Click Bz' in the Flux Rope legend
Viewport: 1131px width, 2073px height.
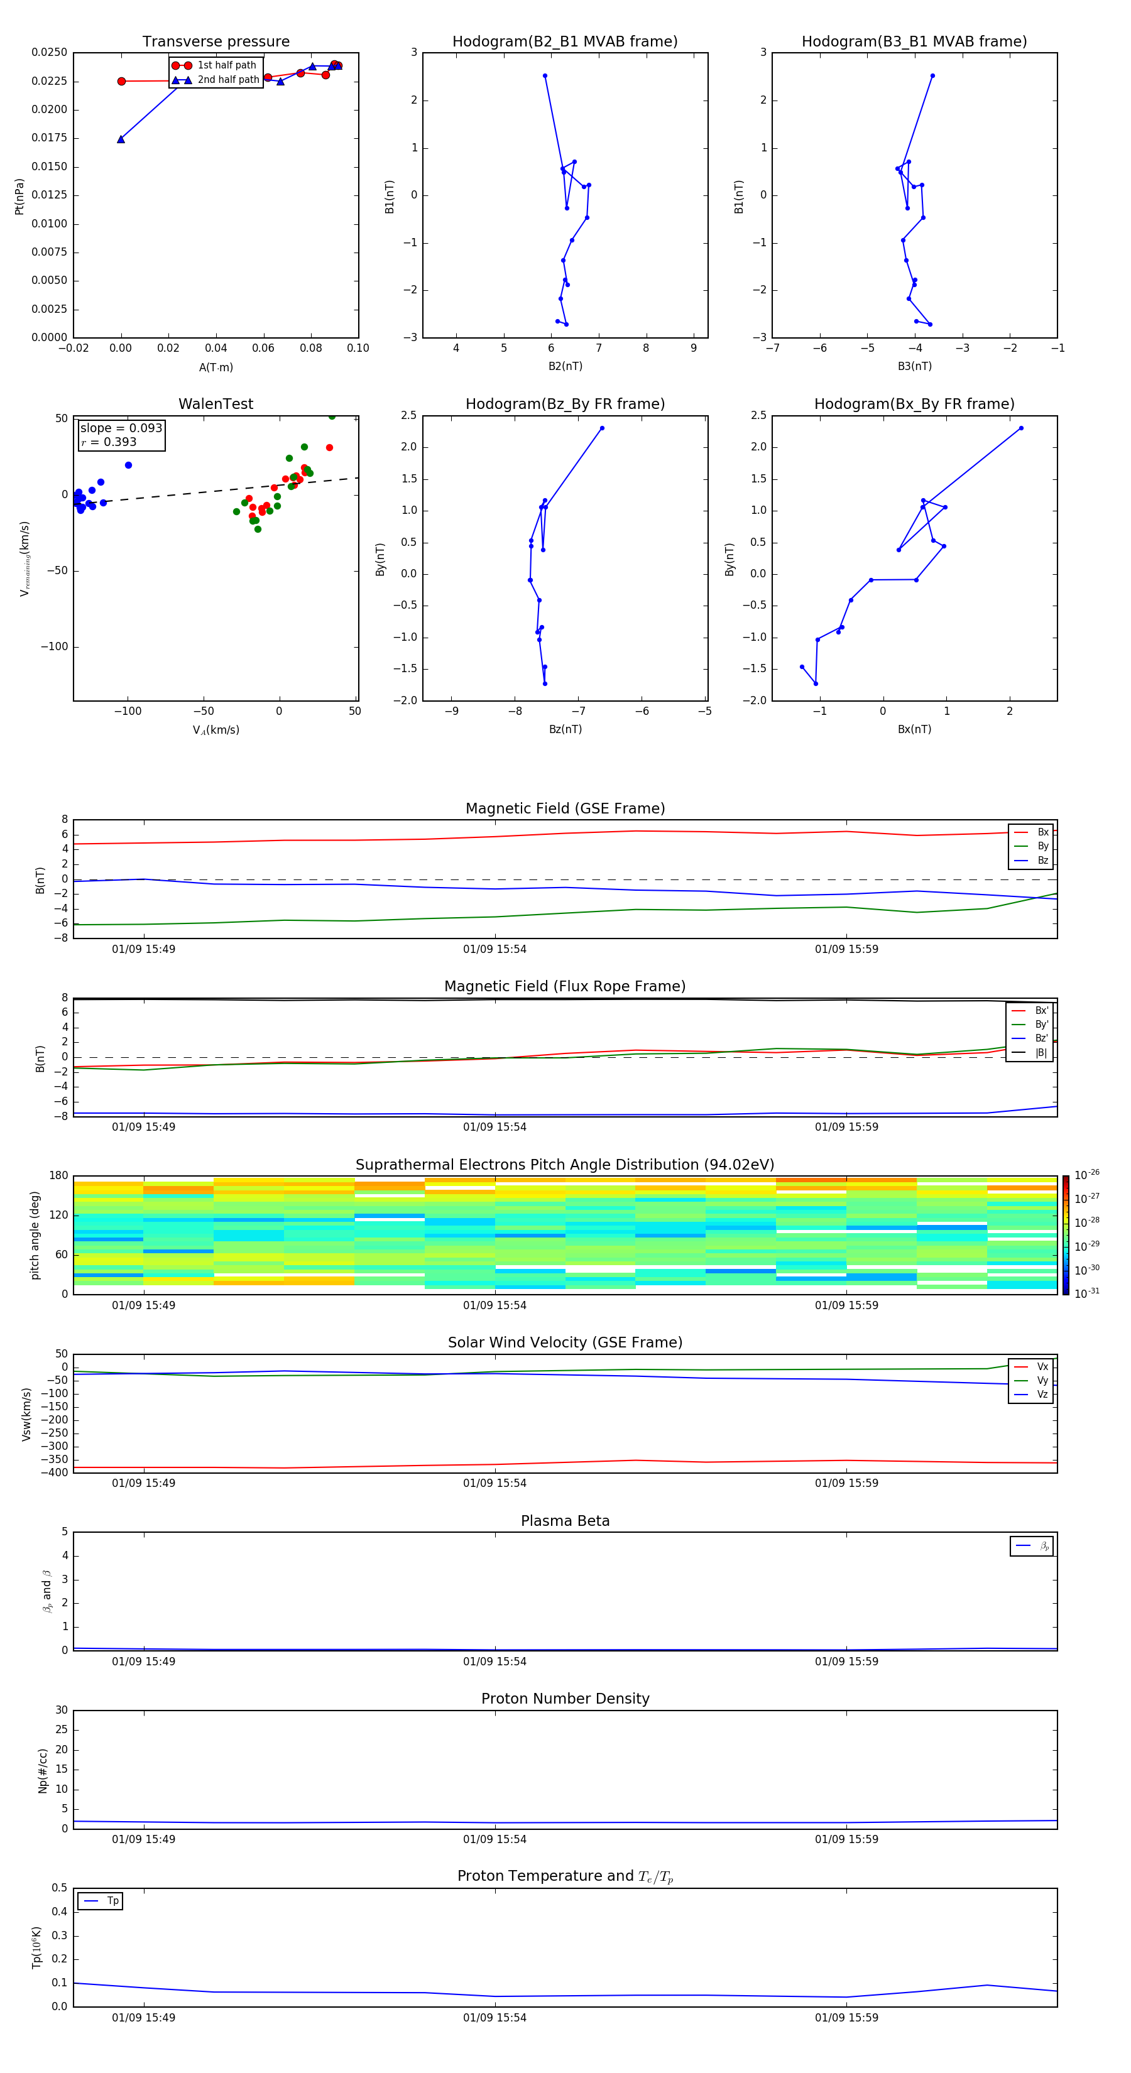(1042, 1038)
